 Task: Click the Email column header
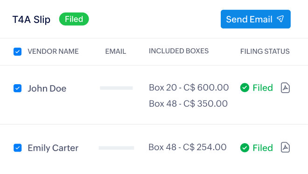[x=116, y=51]
